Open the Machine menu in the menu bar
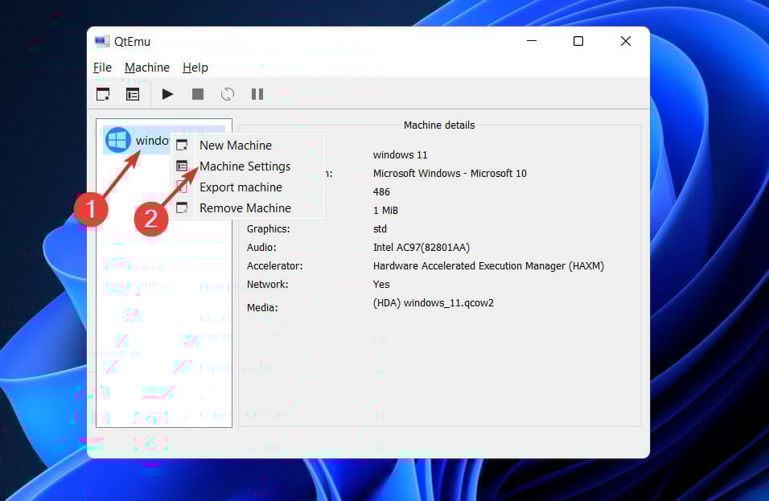The height and width of the screenshot is (501, 769). pos(147,68)
